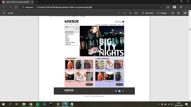The width and height of the screenshot is (191, 107).
Task: Toggle fit to page view
Action: coord(136,13)
